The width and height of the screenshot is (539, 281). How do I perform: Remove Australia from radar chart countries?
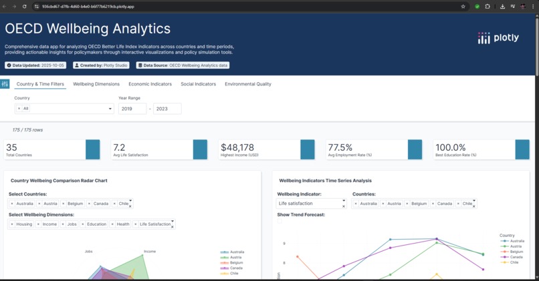click(x=12, y=204)
